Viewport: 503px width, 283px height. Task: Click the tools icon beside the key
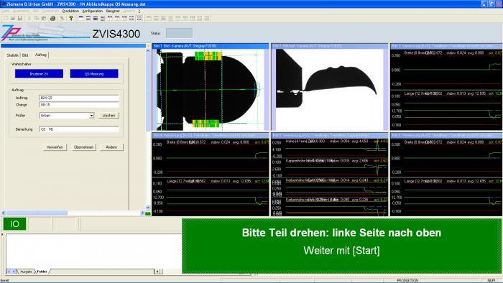(x=63, y=19)
